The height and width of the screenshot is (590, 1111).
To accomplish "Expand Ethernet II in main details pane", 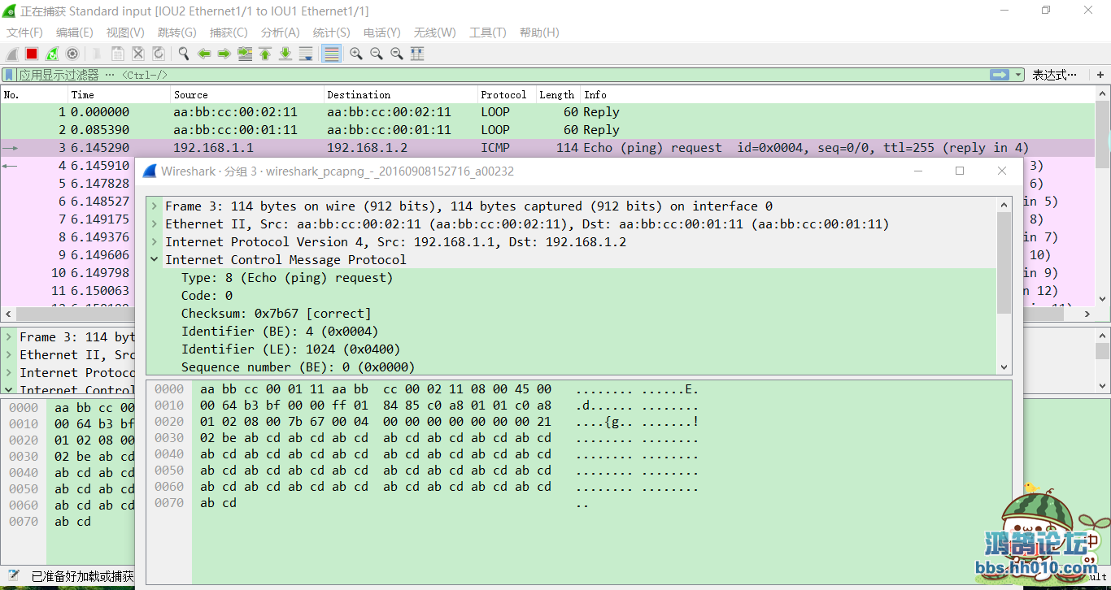I will pyautogui.click(x=8, y=355).
